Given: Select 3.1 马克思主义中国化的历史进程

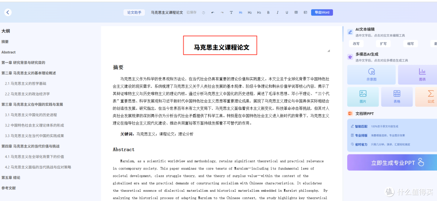Looking at the screenshot, I should pyautogui.click(x=31, y=115).
